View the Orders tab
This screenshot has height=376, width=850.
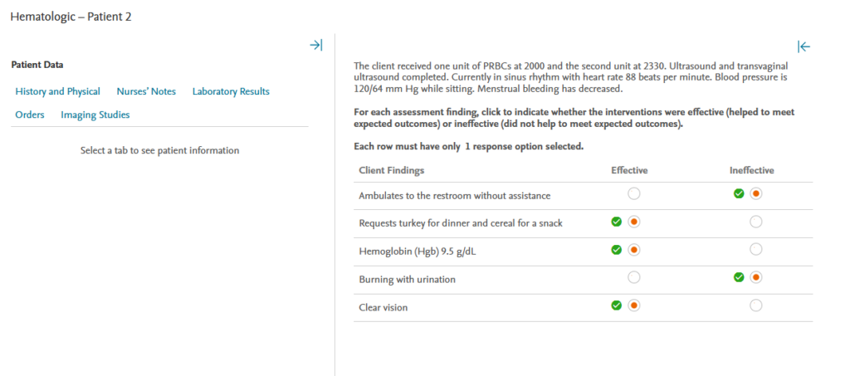pyautogui.click(x=30, y=115)
